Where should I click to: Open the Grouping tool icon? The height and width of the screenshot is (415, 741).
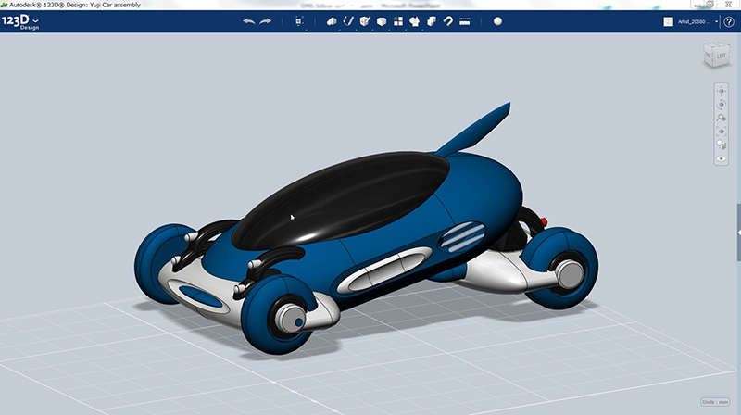[415, 21]
